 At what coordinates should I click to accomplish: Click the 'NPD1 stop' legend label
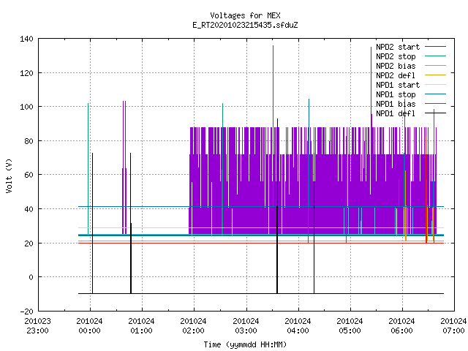click(396, 94)
